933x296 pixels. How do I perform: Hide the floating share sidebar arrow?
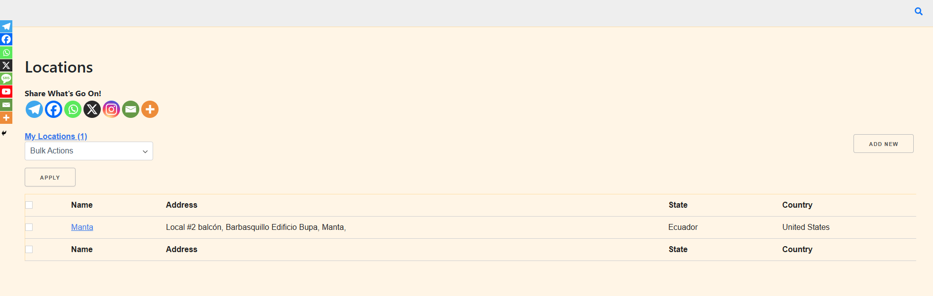click(x=4, y=133)
